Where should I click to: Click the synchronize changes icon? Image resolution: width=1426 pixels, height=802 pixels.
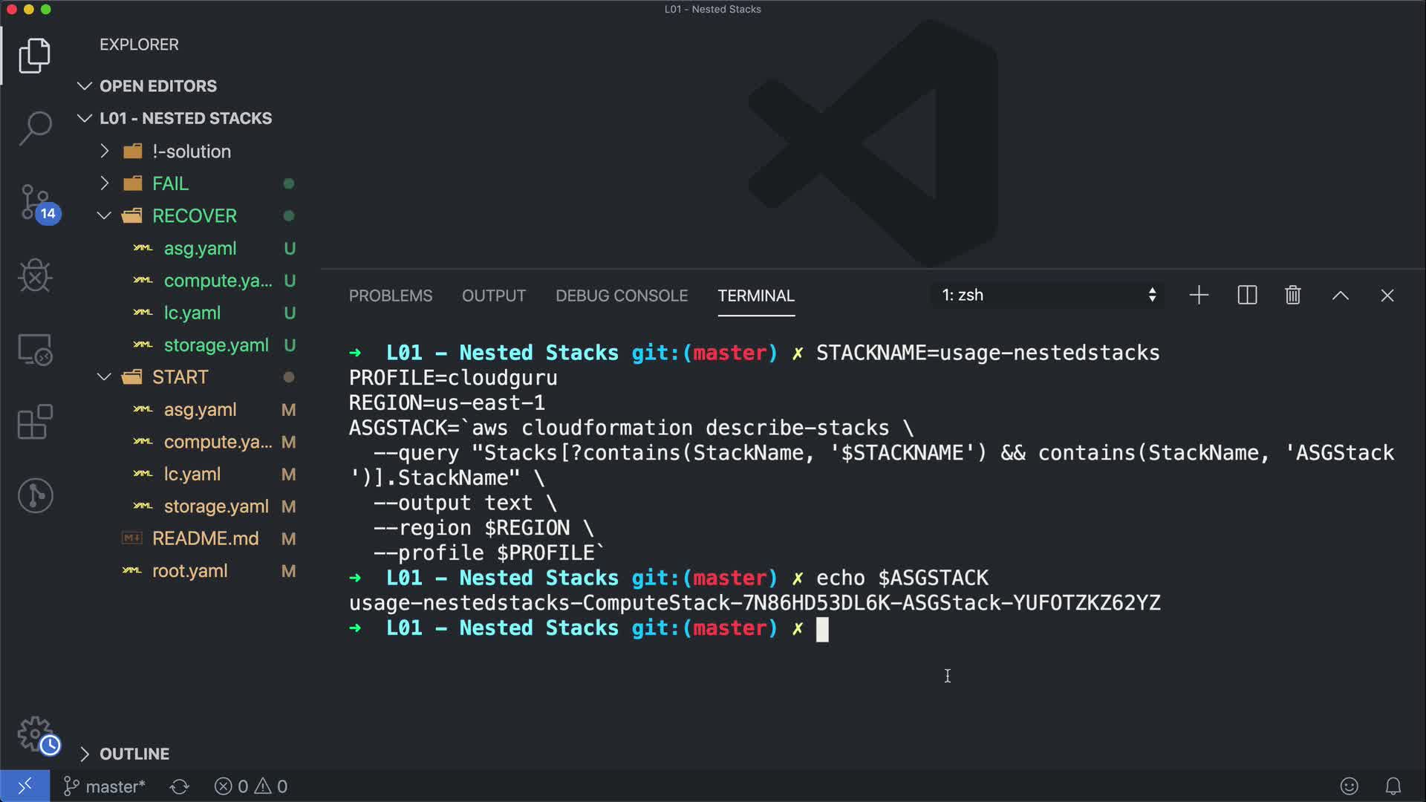(x=180, y=786)
